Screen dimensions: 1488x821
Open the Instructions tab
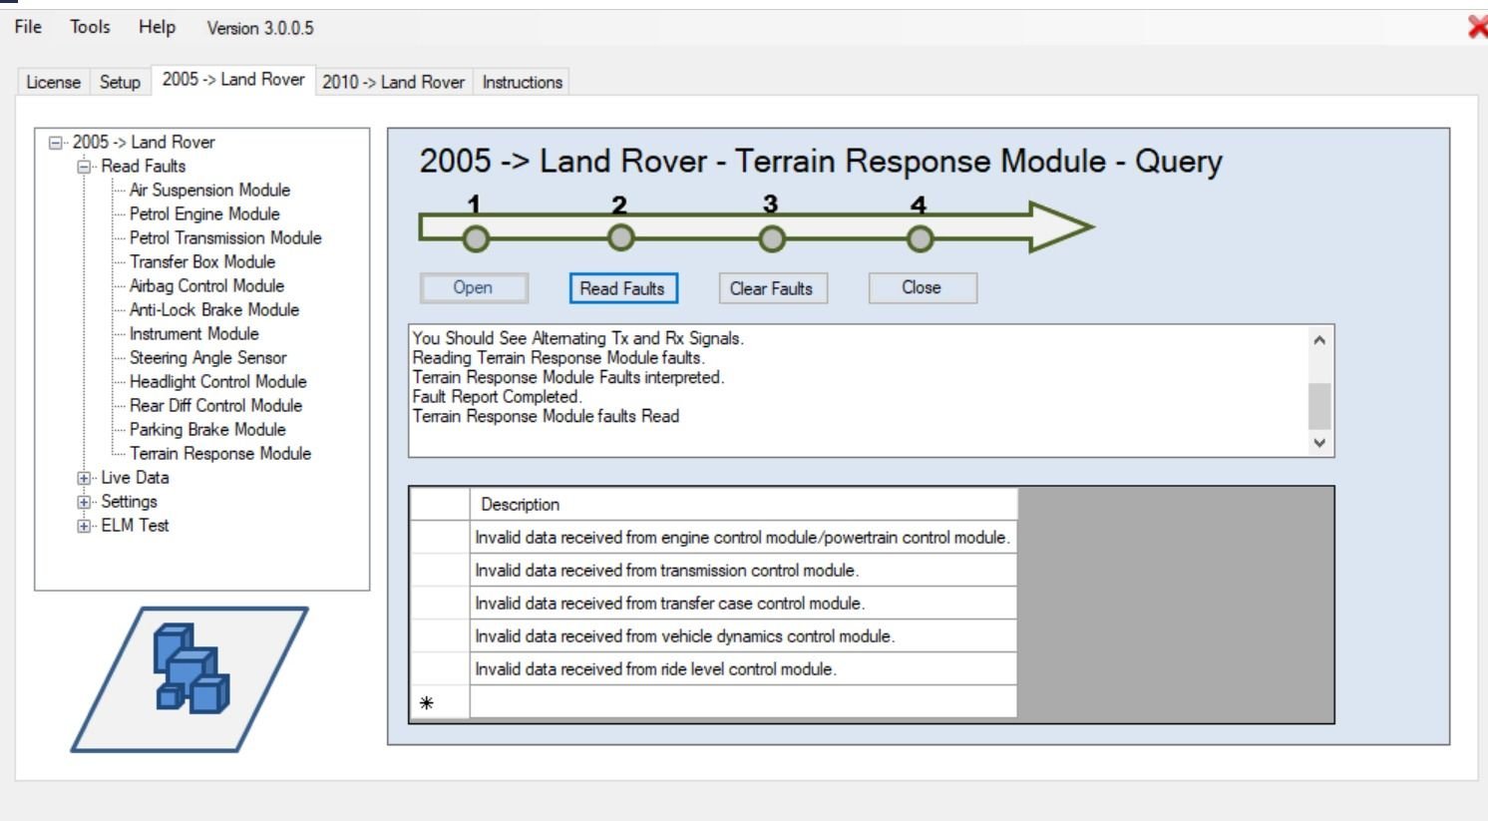click(x=522, y=82)
